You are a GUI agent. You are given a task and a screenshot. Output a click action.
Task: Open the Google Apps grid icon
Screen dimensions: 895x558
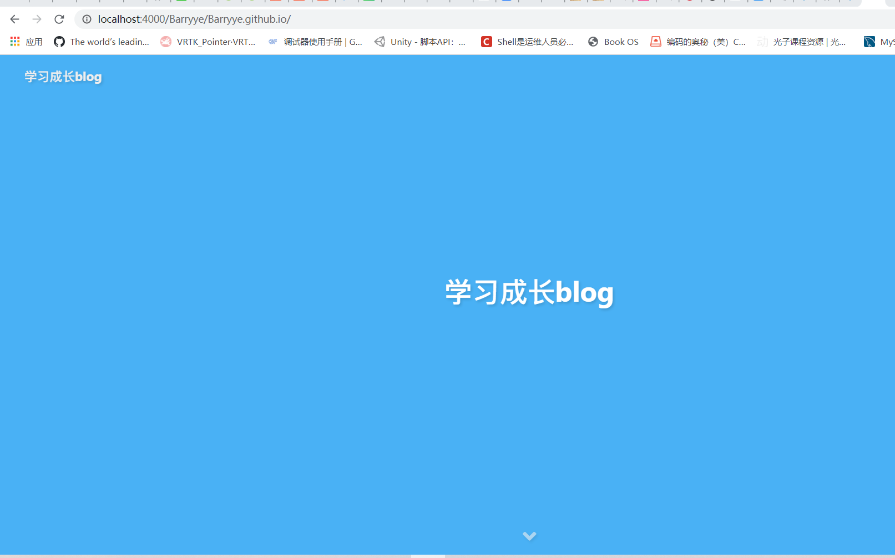(x=14, y=41)
